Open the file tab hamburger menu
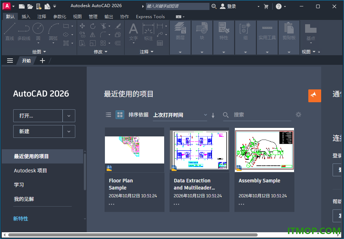The height and width of the screenshot is (239, 344). (10, 61)
